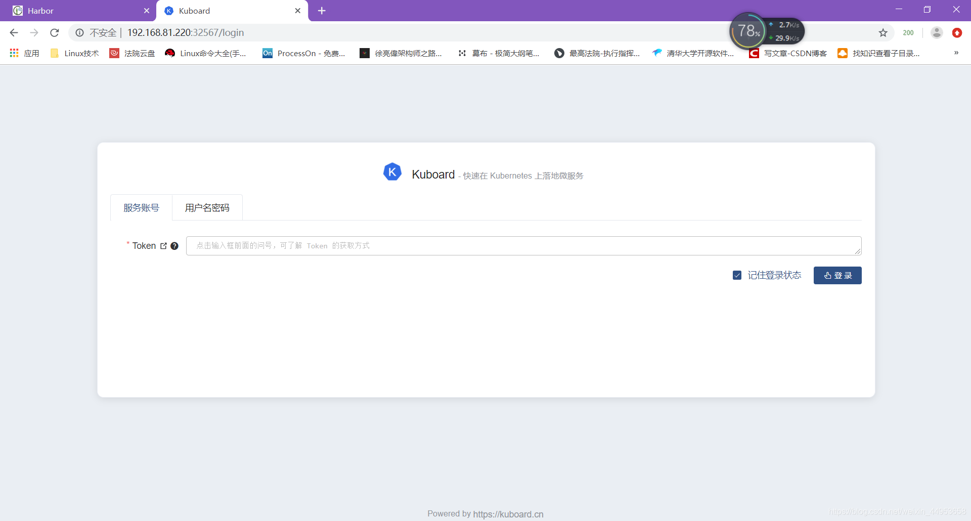Bookmark this page with the star icon
The height and width of the screenshot is (521, 971).
(x=883, y=33)
